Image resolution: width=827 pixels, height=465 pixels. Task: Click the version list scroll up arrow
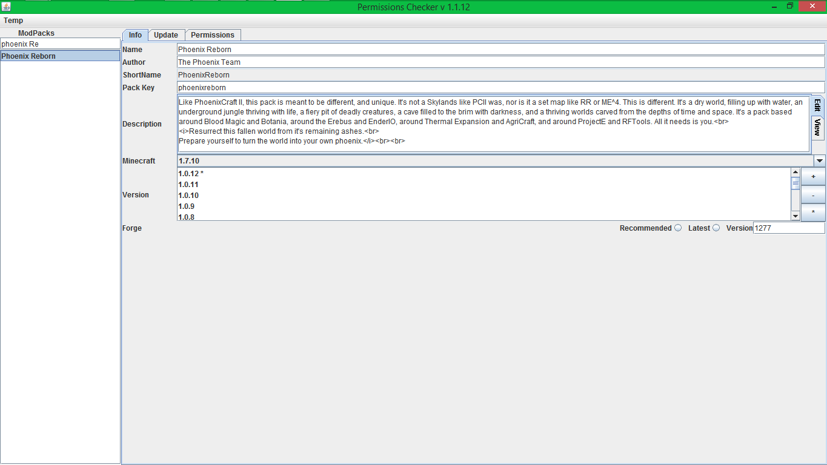pyautogui.click(x=795, y=172)
